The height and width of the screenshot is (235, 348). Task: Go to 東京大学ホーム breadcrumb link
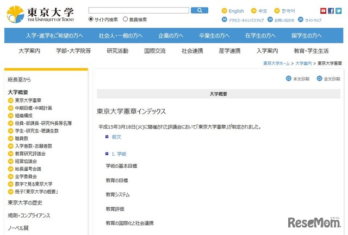tap(276, 63)
